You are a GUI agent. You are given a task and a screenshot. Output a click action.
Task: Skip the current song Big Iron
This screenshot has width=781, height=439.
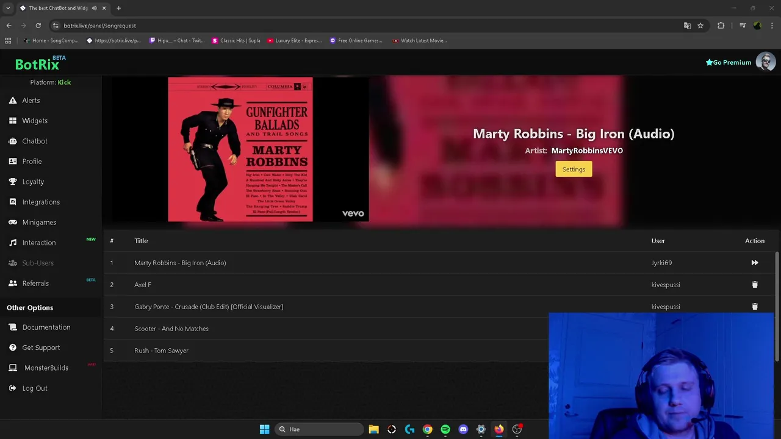[755, 263]
